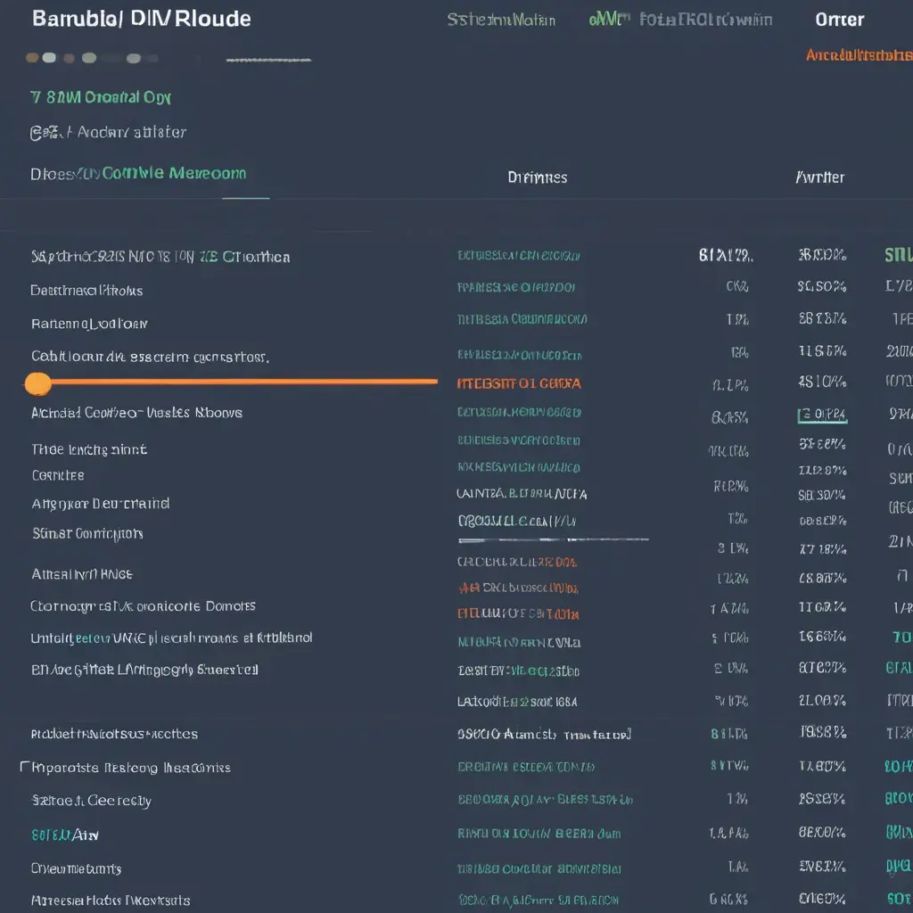Select "Orrter" in the top-right navigation

pos(839,20)
